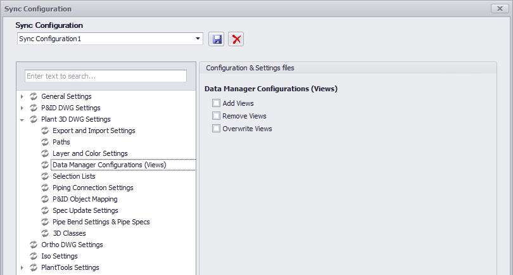Image resolution: width=513 pixels, height=275 pixels.
Task: Save the sync configuration with floppy icon
Action: (216, 39)
